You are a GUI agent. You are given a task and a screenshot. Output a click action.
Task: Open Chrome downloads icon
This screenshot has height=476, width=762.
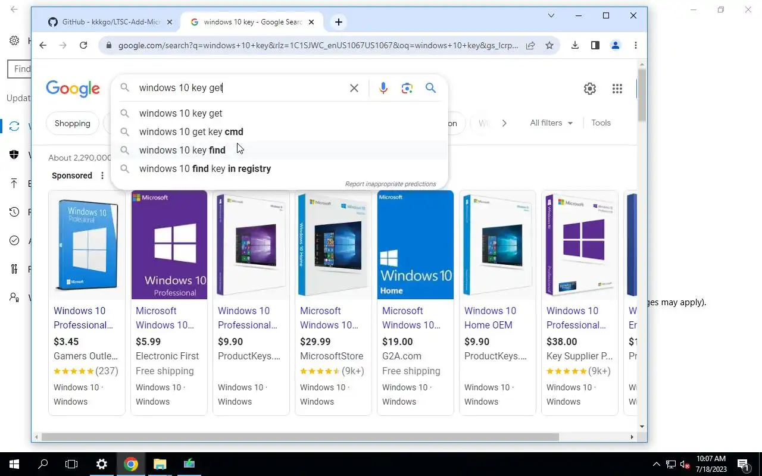click(x=575, y=45)
